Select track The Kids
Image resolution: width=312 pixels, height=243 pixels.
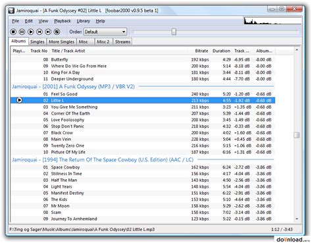(143, 200)
